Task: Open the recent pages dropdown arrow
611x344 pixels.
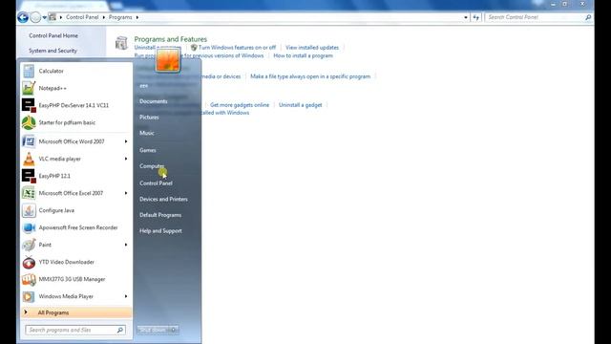Action: click(45, 17)
